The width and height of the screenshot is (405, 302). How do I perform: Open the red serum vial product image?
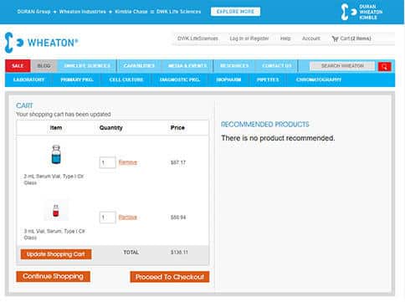pyautogui.click(x=56, y=211)
